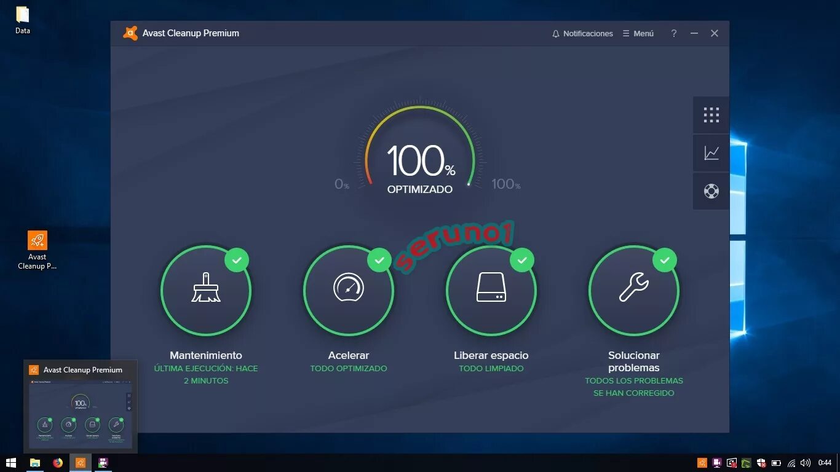Open help question mark
This screenshot has width=840, height=472.
tap(674, 34)
